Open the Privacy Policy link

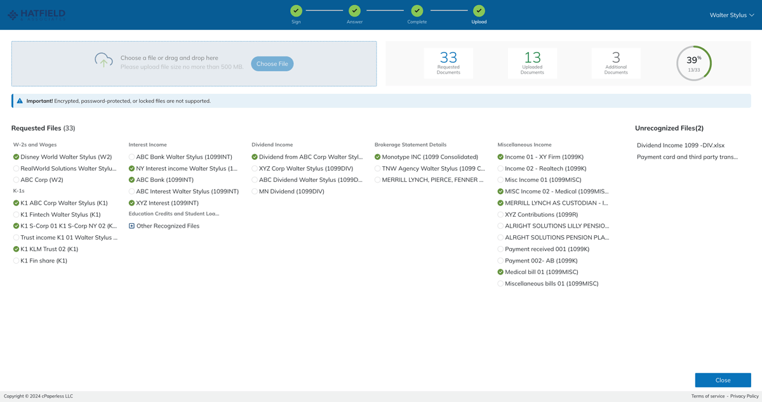coord(744,396)
